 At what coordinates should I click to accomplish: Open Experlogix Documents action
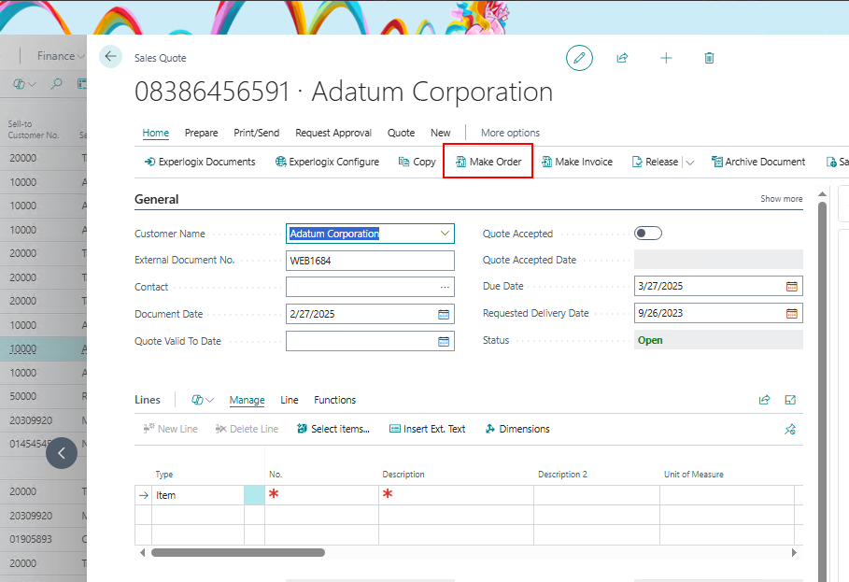coord(200,162)
